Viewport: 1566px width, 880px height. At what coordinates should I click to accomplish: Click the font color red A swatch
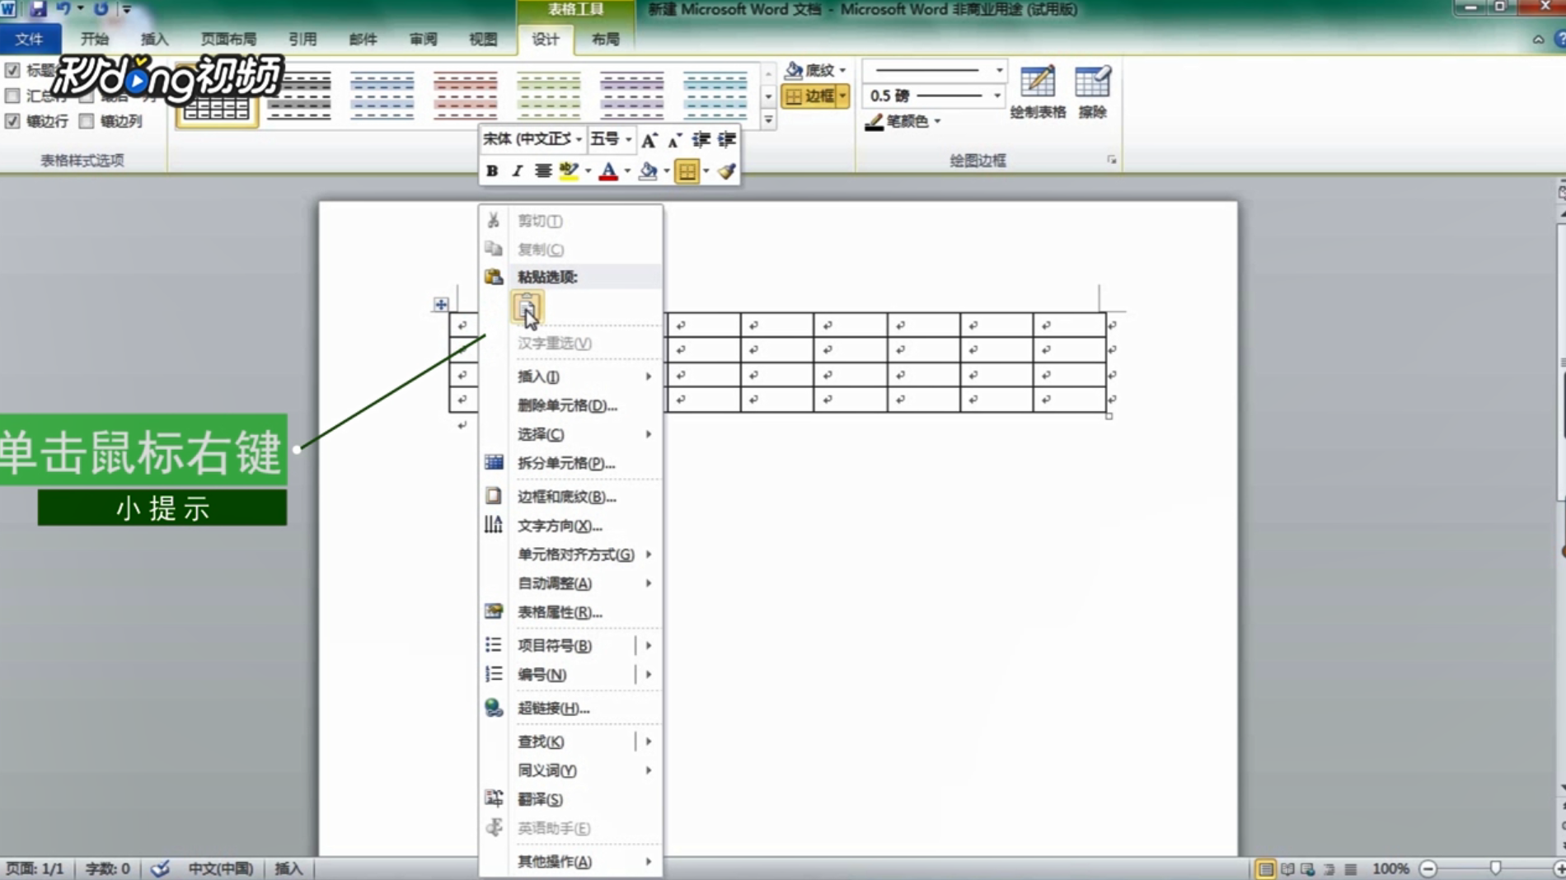(x=608, y=171)
